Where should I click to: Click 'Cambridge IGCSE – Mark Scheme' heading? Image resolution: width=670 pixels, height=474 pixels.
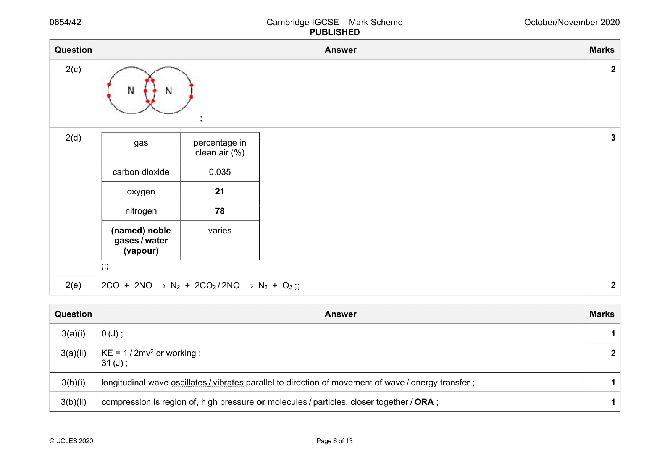coord(334,22)
